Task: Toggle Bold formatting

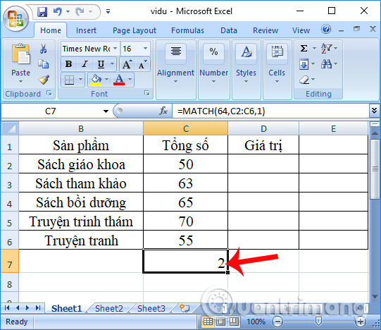Action: click(68, 64)
